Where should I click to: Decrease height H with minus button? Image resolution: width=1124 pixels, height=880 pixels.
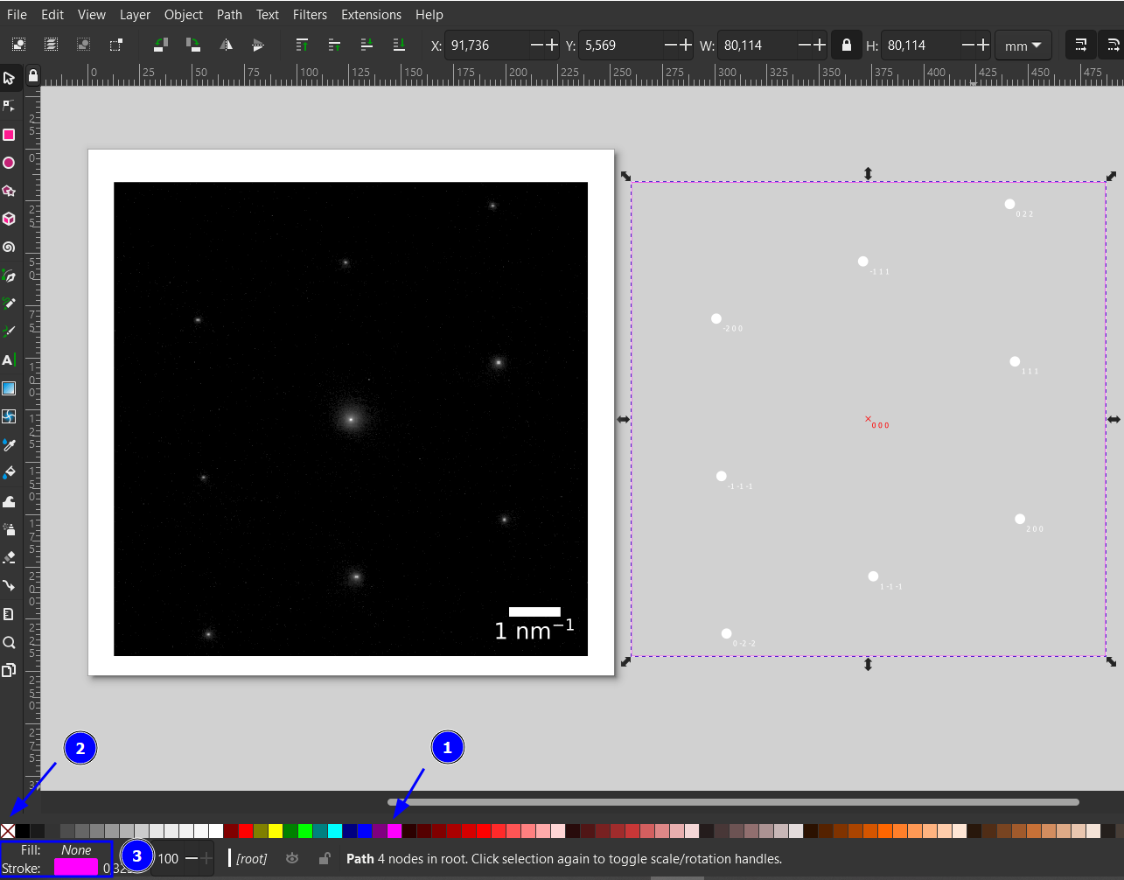click(967, 45)
